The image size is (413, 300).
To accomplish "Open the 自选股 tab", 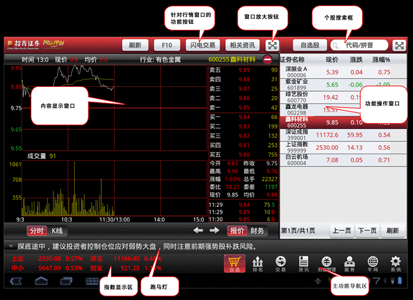I will pyautogui.click(x=310, y=45).
